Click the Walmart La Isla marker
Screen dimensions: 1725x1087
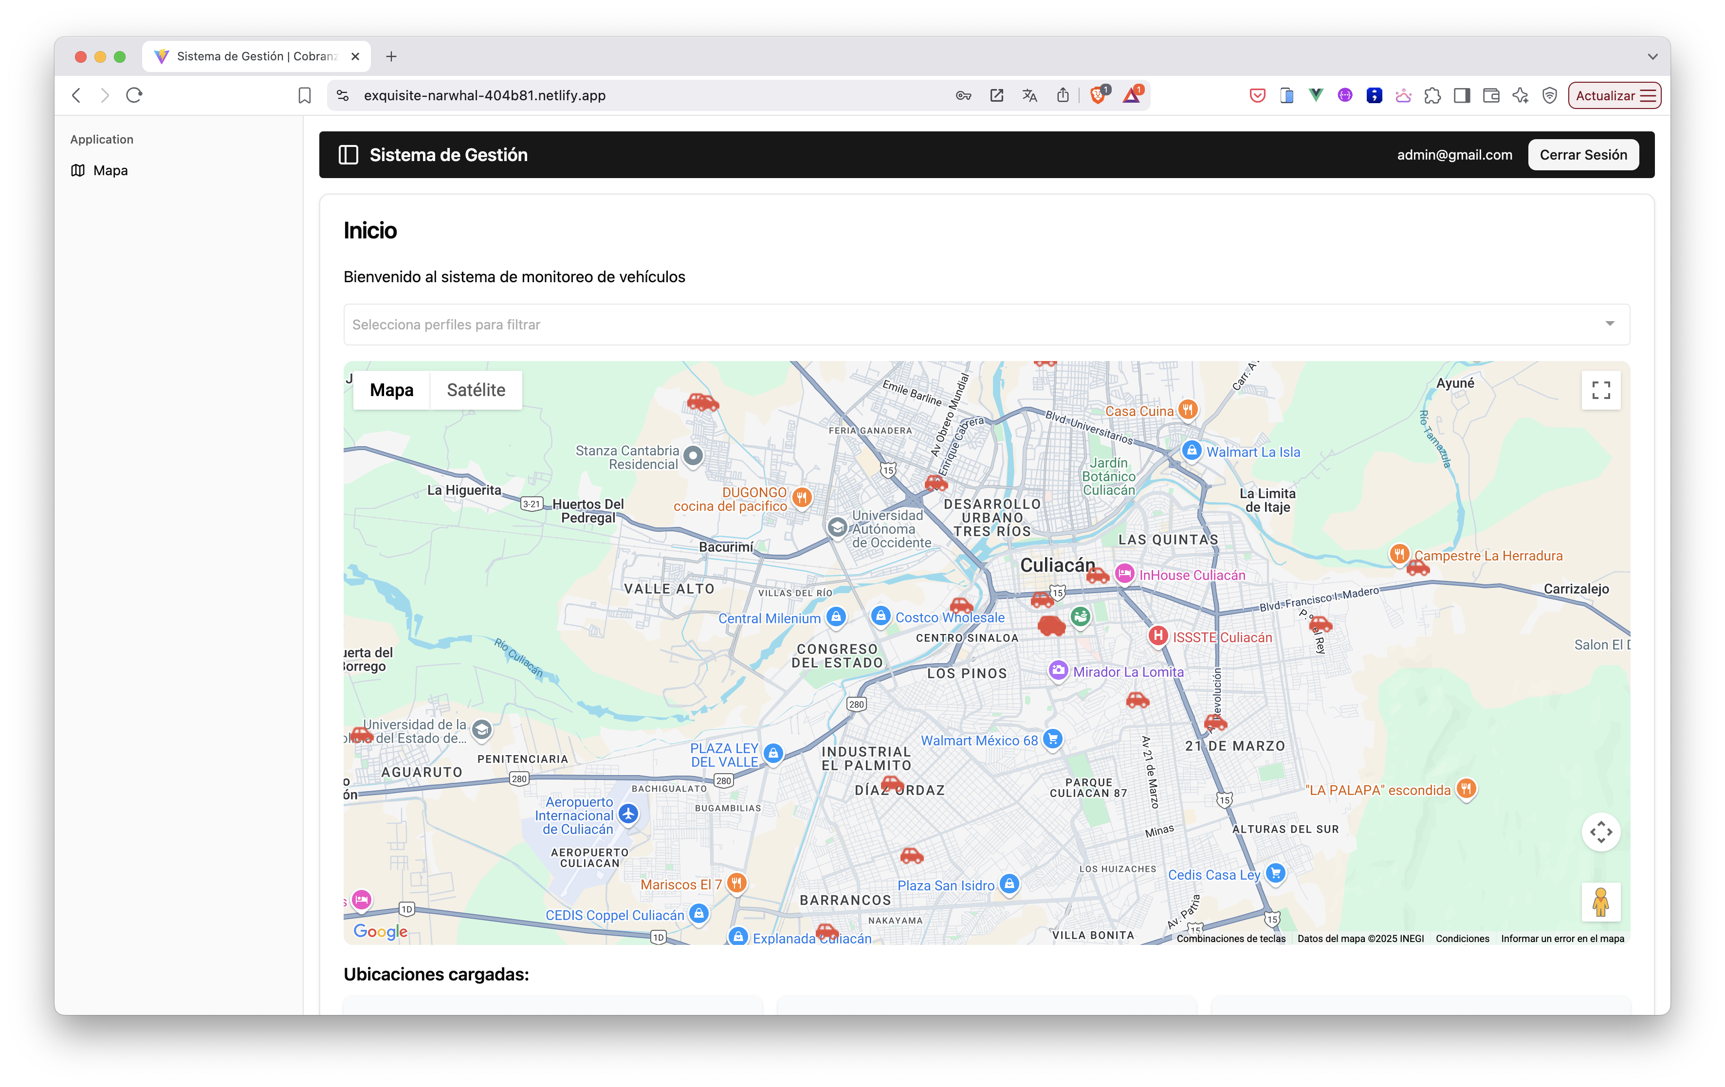coord(1191,451)
